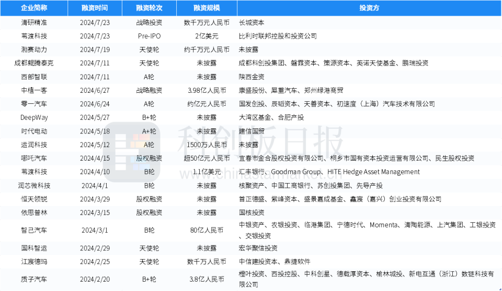Click the date 2024/3/1
This screenshot has width=502, height=291.
click(95, 231)
